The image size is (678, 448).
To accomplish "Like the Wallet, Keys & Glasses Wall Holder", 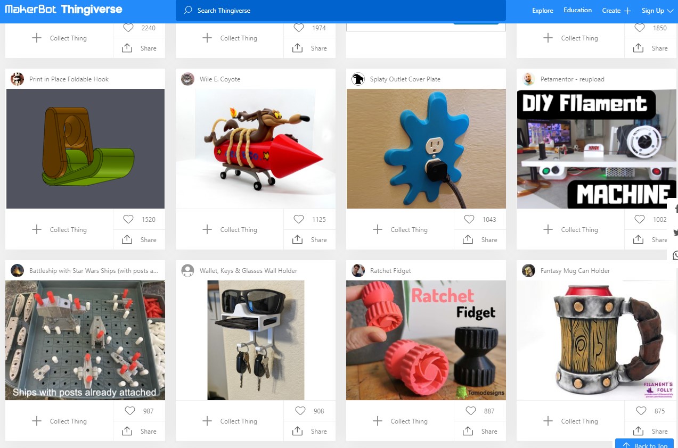I will (300, 411).
